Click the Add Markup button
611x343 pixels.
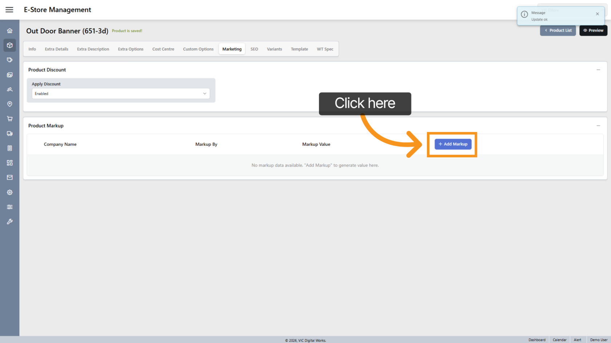(x=453, y=144)
